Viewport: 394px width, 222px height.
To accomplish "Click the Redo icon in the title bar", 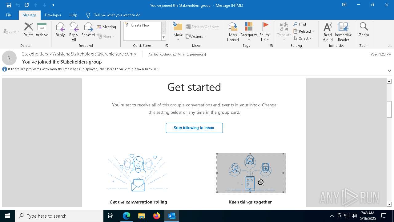I will [x=27, y=5].
